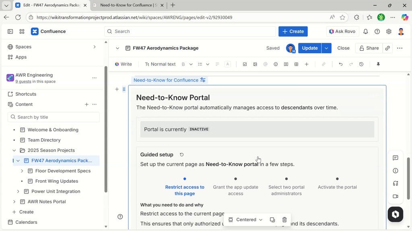Insert a table using the toolbar icon
Image resolution: width=412 pixels, height=231 pixels.
click(x=296, y=64)
